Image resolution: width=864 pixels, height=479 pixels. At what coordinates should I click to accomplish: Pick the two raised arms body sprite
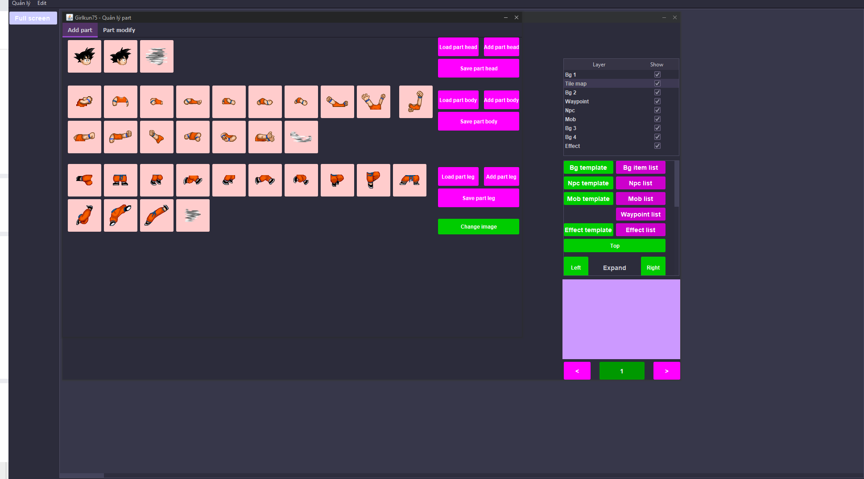click(x=373, y=102)
